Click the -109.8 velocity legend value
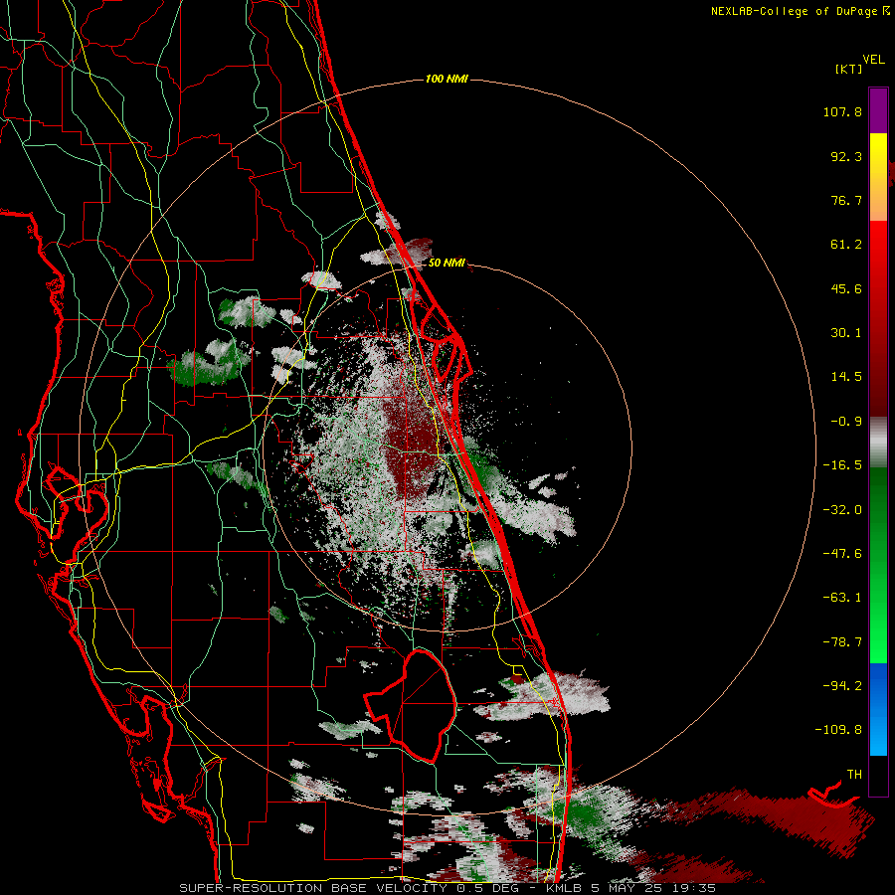Image resolution: width=895 pixels, height=895 pixels. (838, 730)
